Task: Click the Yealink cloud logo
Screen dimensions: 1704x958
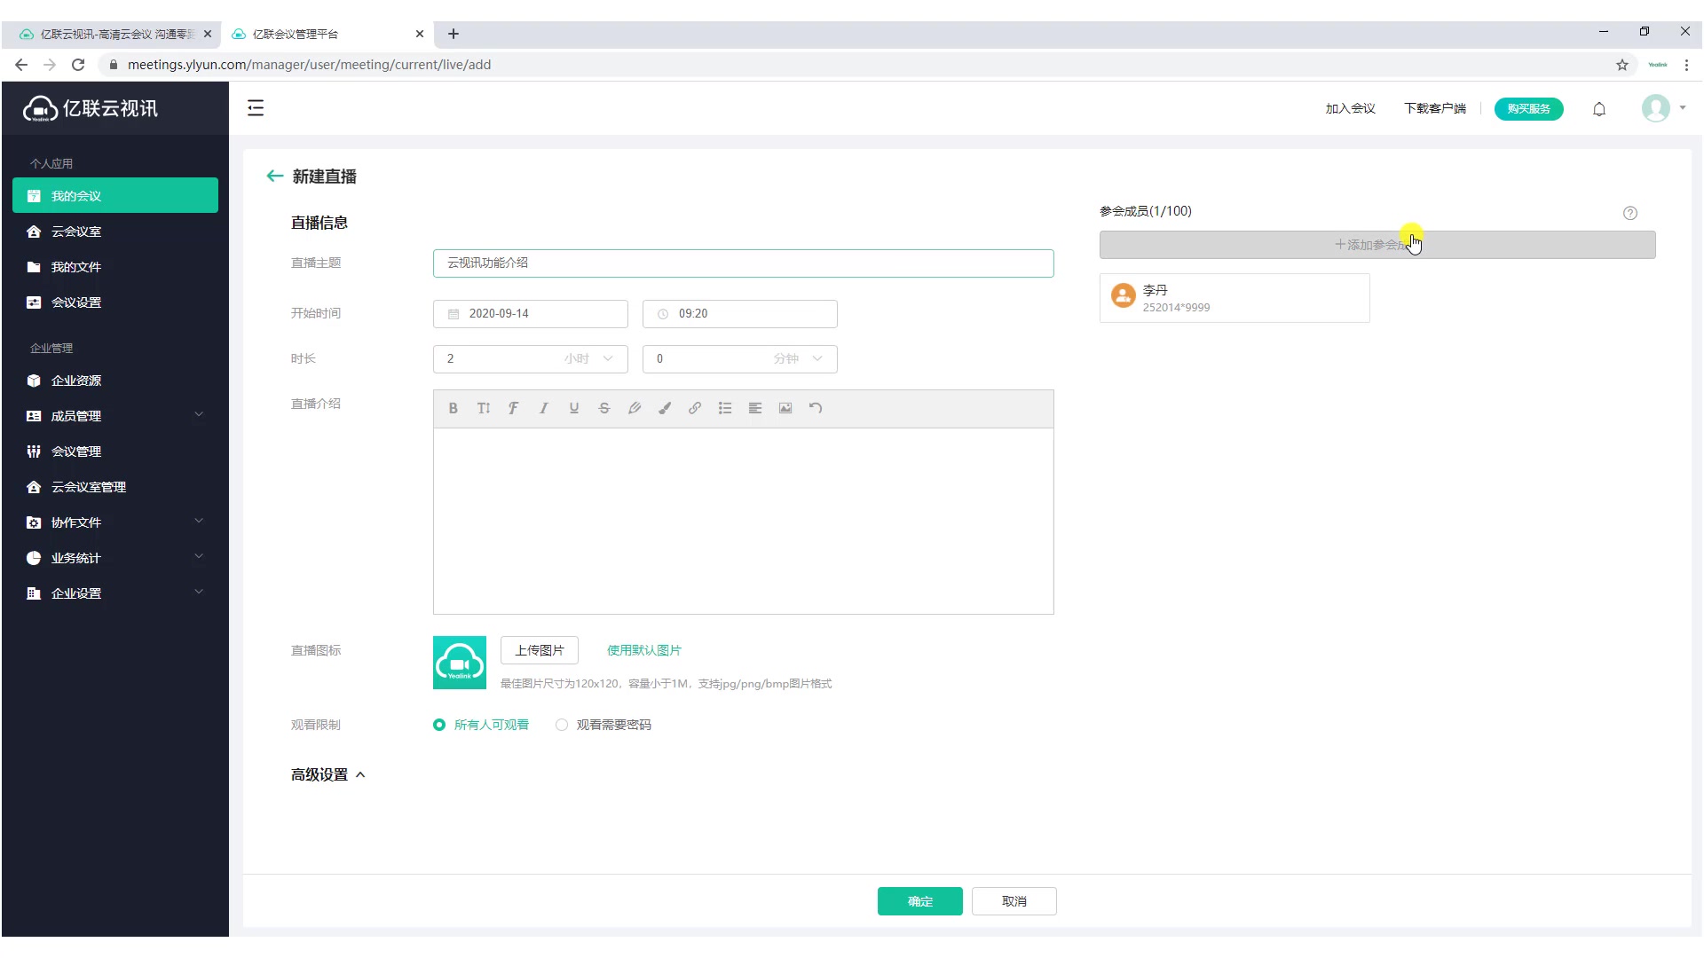Action: tap(91, 108)
